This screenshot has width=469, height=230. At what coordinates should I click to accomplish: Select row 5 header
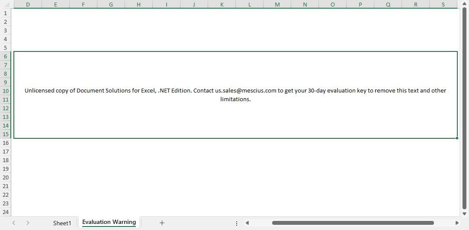5,48
